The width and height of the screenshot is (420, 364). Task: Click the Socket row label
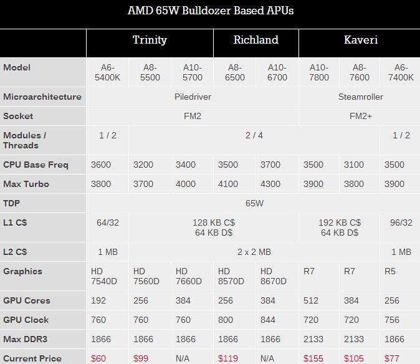18,116
